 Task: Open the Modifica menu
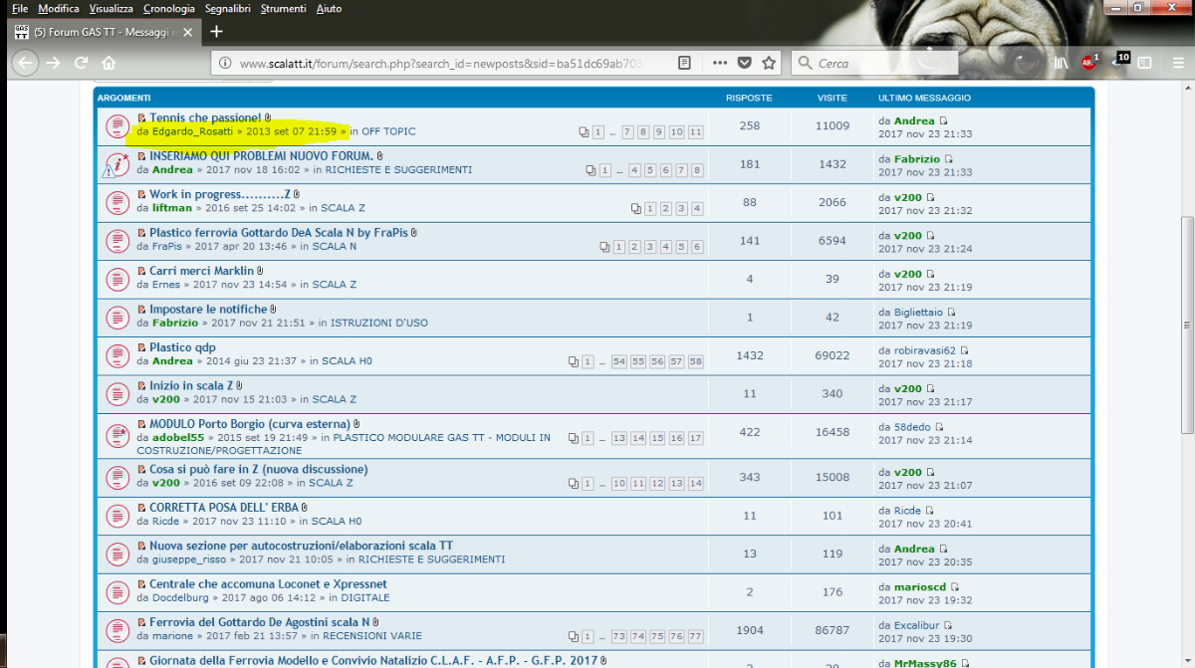(x=58, y=8)
